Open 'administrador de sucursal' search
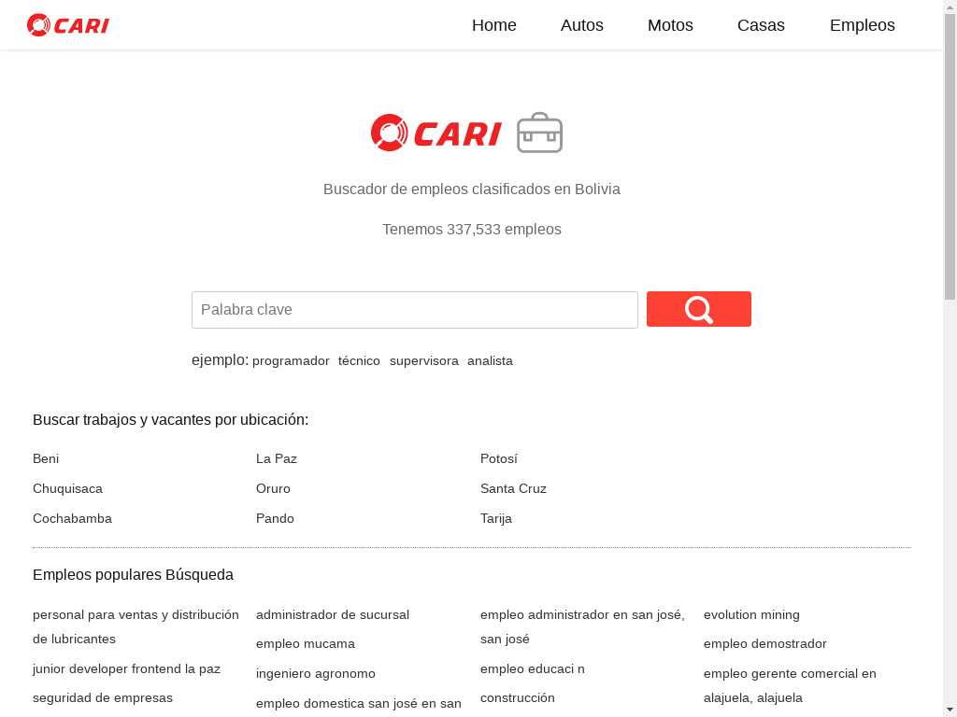The width and height of the screenshot is (957, 717). 332,614
